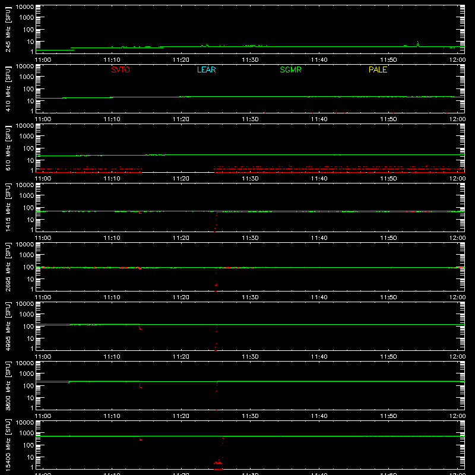Click the '2695 MHz [SFU]' axis title
The image size is (475, 475).
coord(8,267)
